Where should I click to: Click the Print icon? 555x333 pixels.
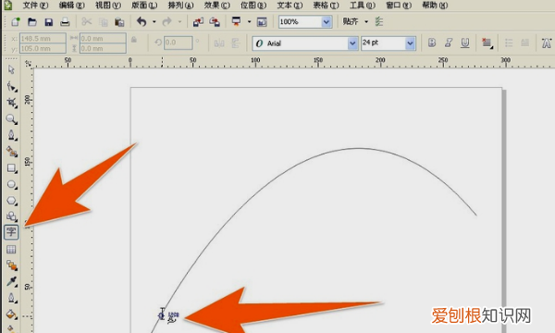(65, 22)
